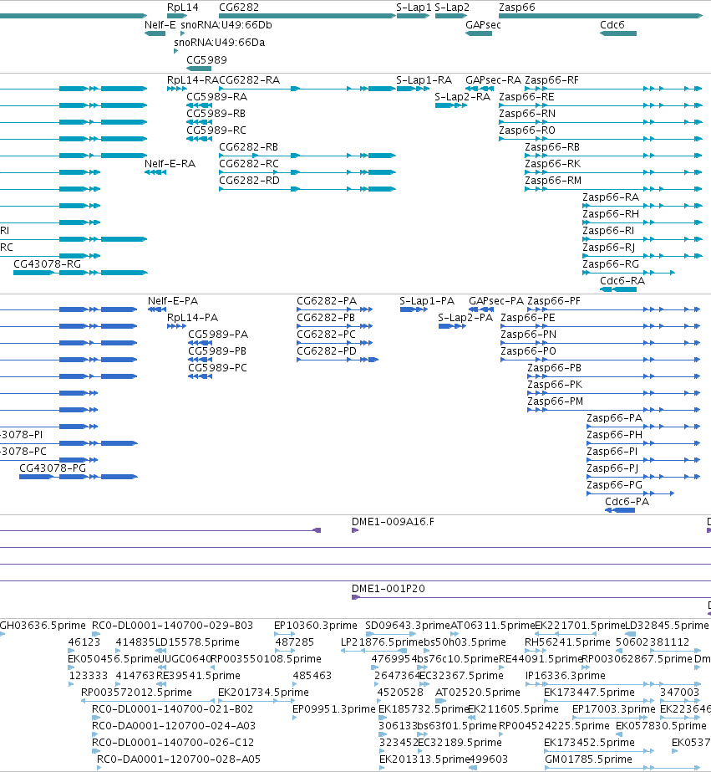The height and width of the screenshot is (772, 711).
Task: Select the DME1-001P20 BAC label
Action: coord(389,590)
